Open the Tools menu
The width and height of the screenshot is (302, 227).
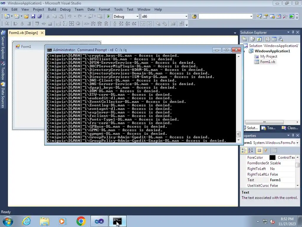(118, 9)
